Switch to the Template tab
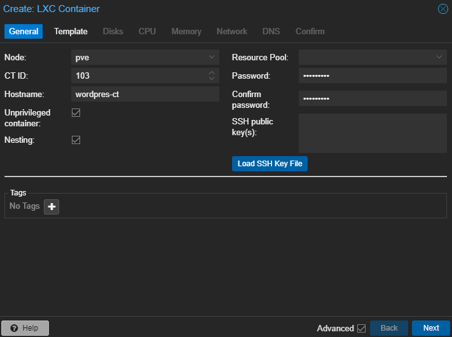 tap(71, 31)
